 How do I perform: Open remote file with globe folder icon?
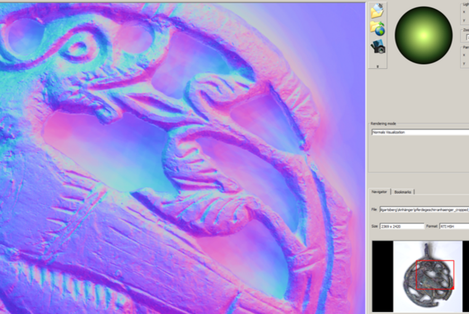[377, 29]
